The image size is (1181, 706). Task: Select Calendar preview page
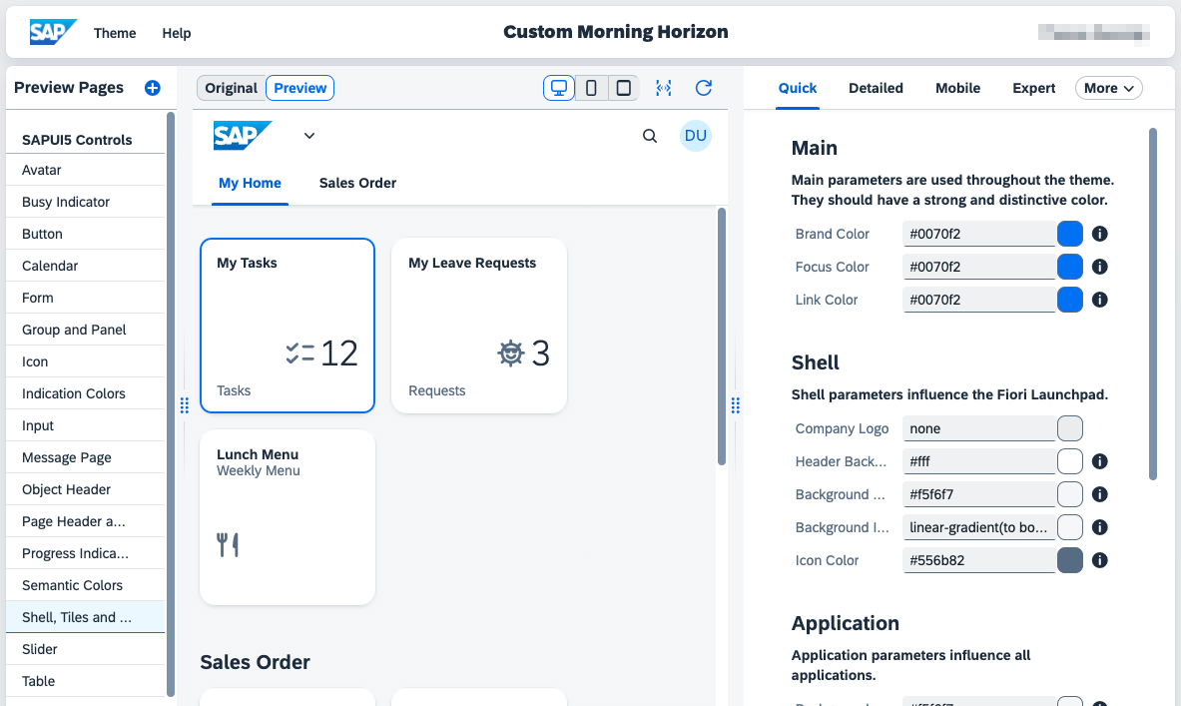pyautogui.click(x=85, y=266)
